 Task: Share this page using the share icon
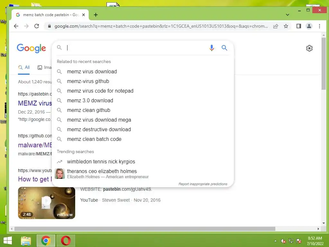coord(275,26)
